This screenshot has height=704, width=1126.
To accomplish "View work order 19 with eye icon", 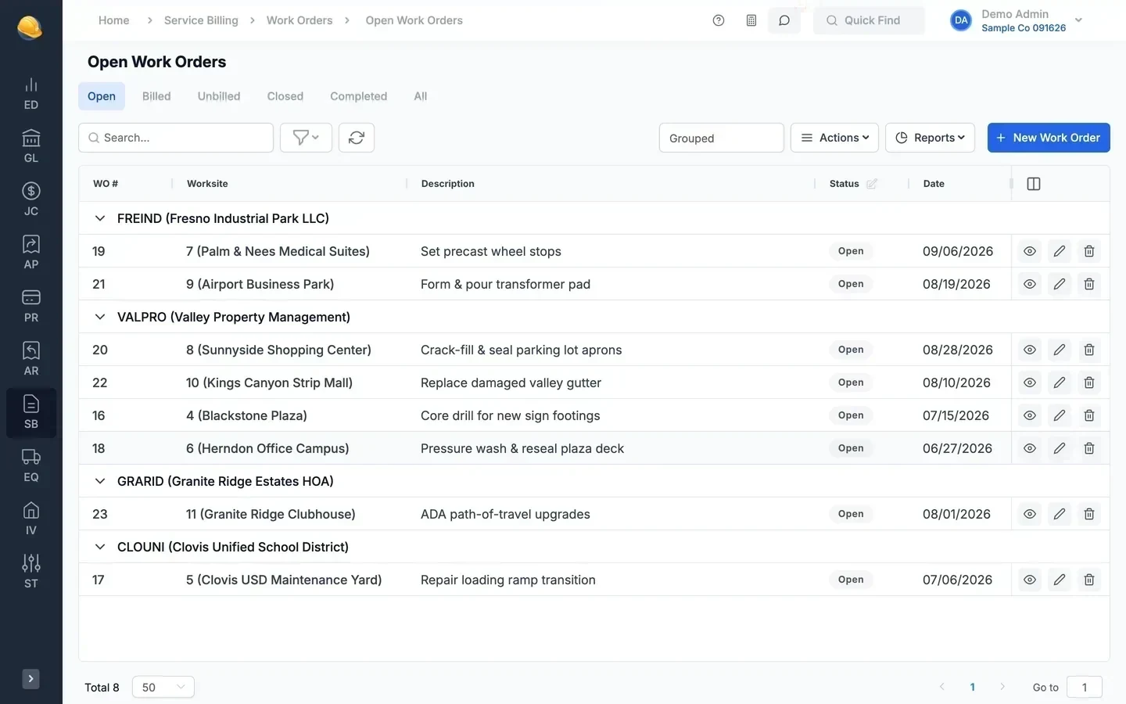I will click(1030, 251).
